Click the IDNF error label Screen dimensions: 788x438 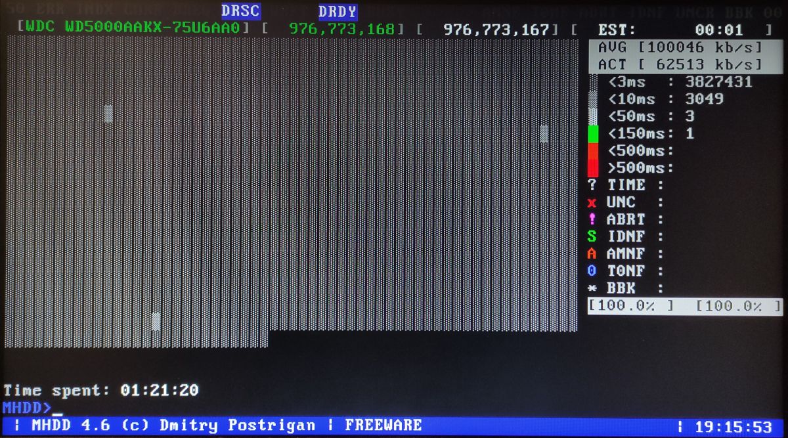pos(626,236)
